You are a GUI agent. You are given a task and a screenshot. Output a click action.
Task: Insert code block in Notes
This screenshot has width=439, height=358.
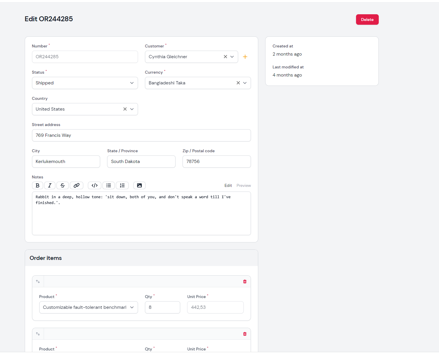(x=95, y=185)
